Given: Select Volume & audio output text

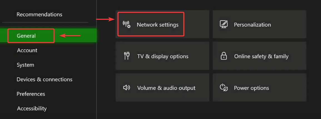Looking at the screenshot, I should pos(166,88).
